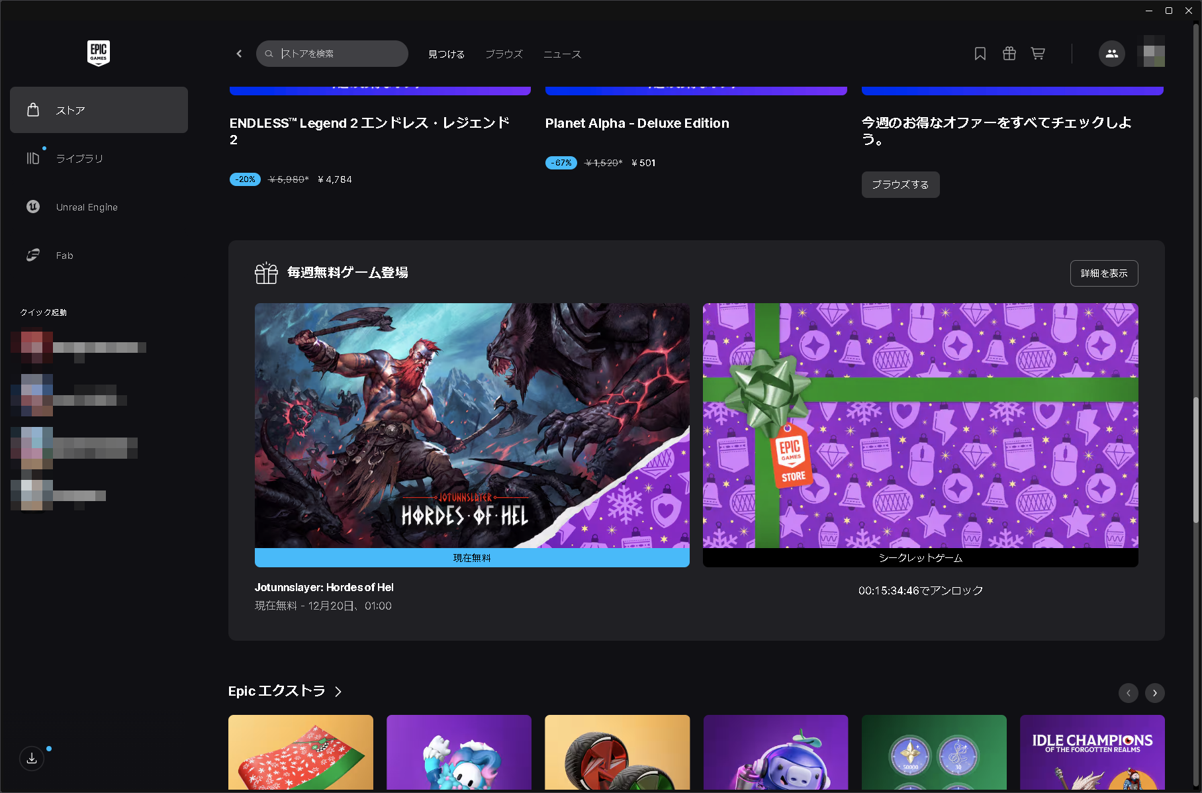Image resolution: width=1202 pixels, height=793 pixels.
Task: Click the ¥4,784 price
Action: coord(335,179)
